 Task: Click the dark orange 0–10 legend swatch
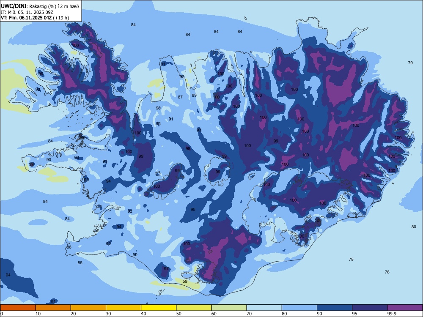pos(18,308)
